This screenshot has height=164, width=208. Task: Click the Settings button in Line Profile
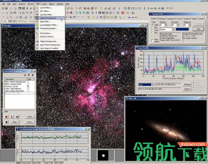tap(187, 84)
